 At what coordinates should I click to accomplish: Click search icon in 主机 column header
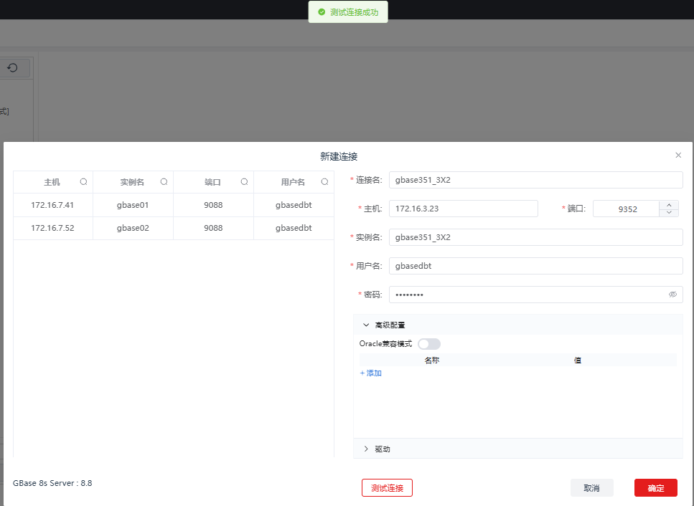coord(83,182)
